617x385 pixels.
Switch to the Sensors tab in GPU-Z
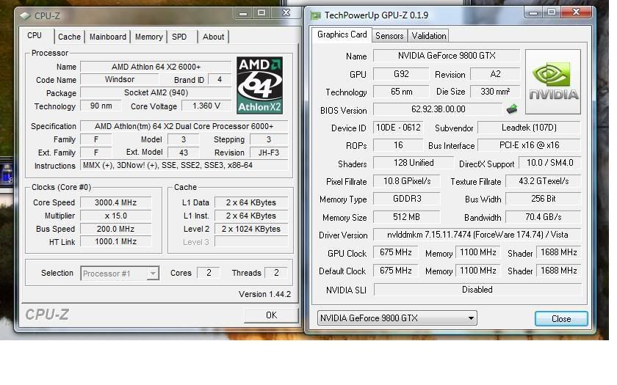pos(389,36)
